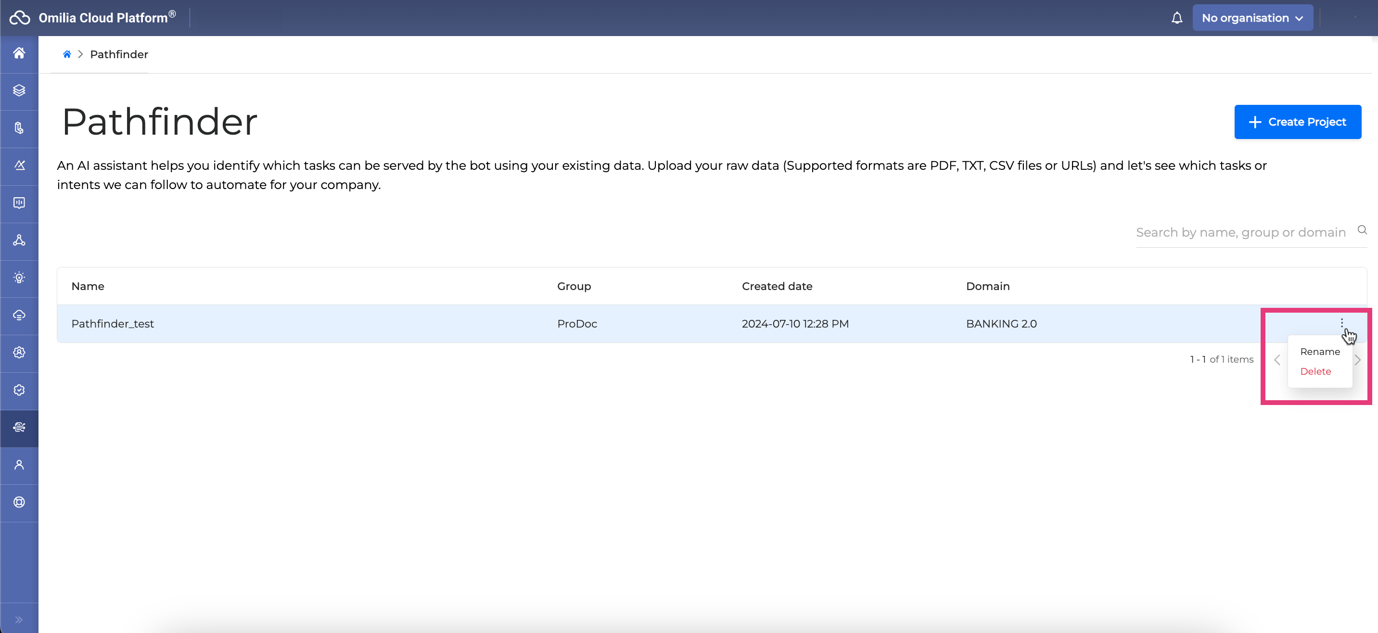Click the home breadcrumb icon

click(x=67, y=54)
